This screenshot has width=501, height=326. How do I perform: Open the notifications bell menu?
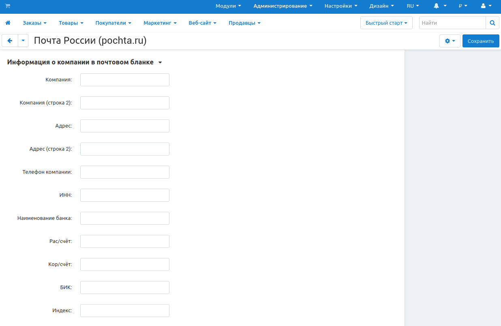coord(440,6)
